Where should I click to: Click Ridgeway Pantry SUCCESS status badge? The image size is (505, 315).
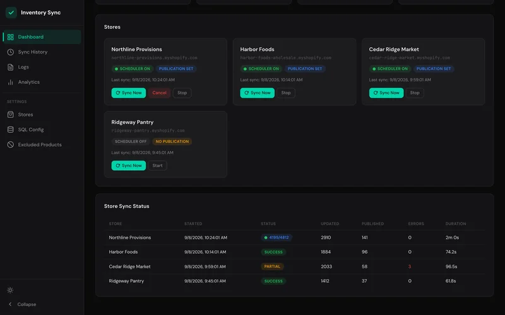(x=273, y=281)
